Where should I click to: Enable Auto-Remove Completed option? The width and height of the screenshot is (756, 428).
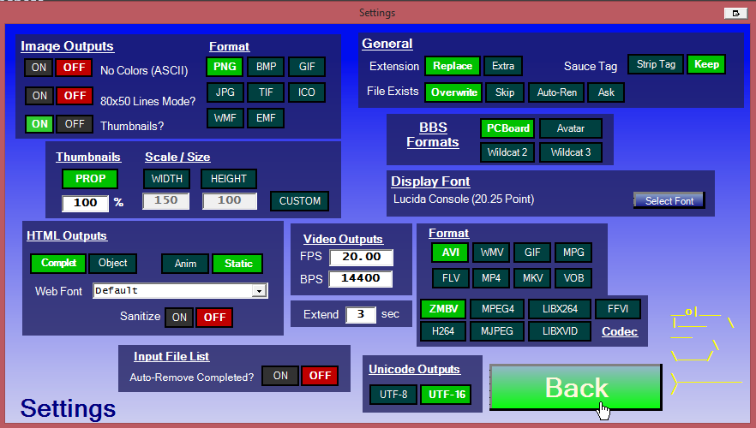[279, 376]
